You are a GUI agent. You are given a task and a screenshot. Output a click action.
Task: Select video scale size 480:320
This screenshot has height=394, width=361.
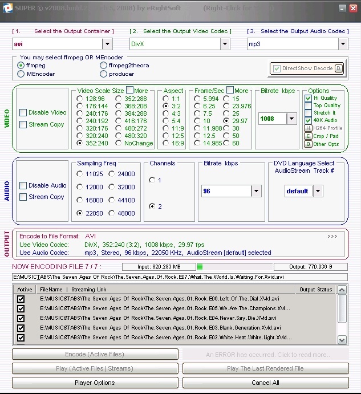(118, 136)
